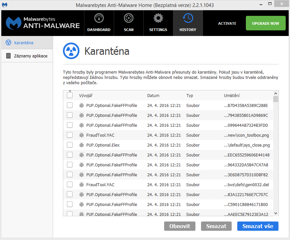Sort by the Umístění column header
This screenshot has width=290, height=240.
pos(232,96)
